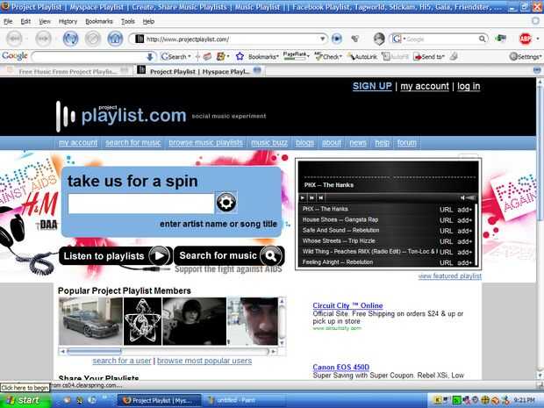Click magnifier on Search for music button

(270, 255)
